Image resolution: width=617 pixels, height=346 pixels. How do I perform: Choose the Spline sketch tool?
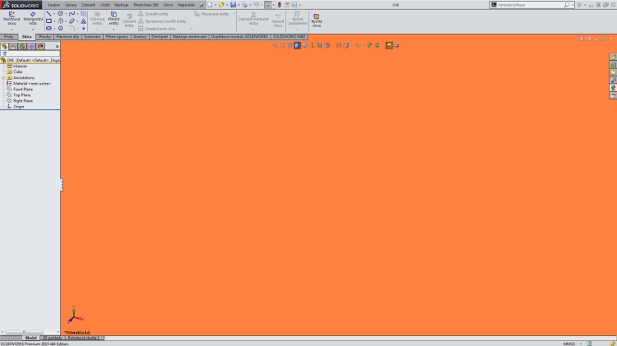tap(72, 14)
